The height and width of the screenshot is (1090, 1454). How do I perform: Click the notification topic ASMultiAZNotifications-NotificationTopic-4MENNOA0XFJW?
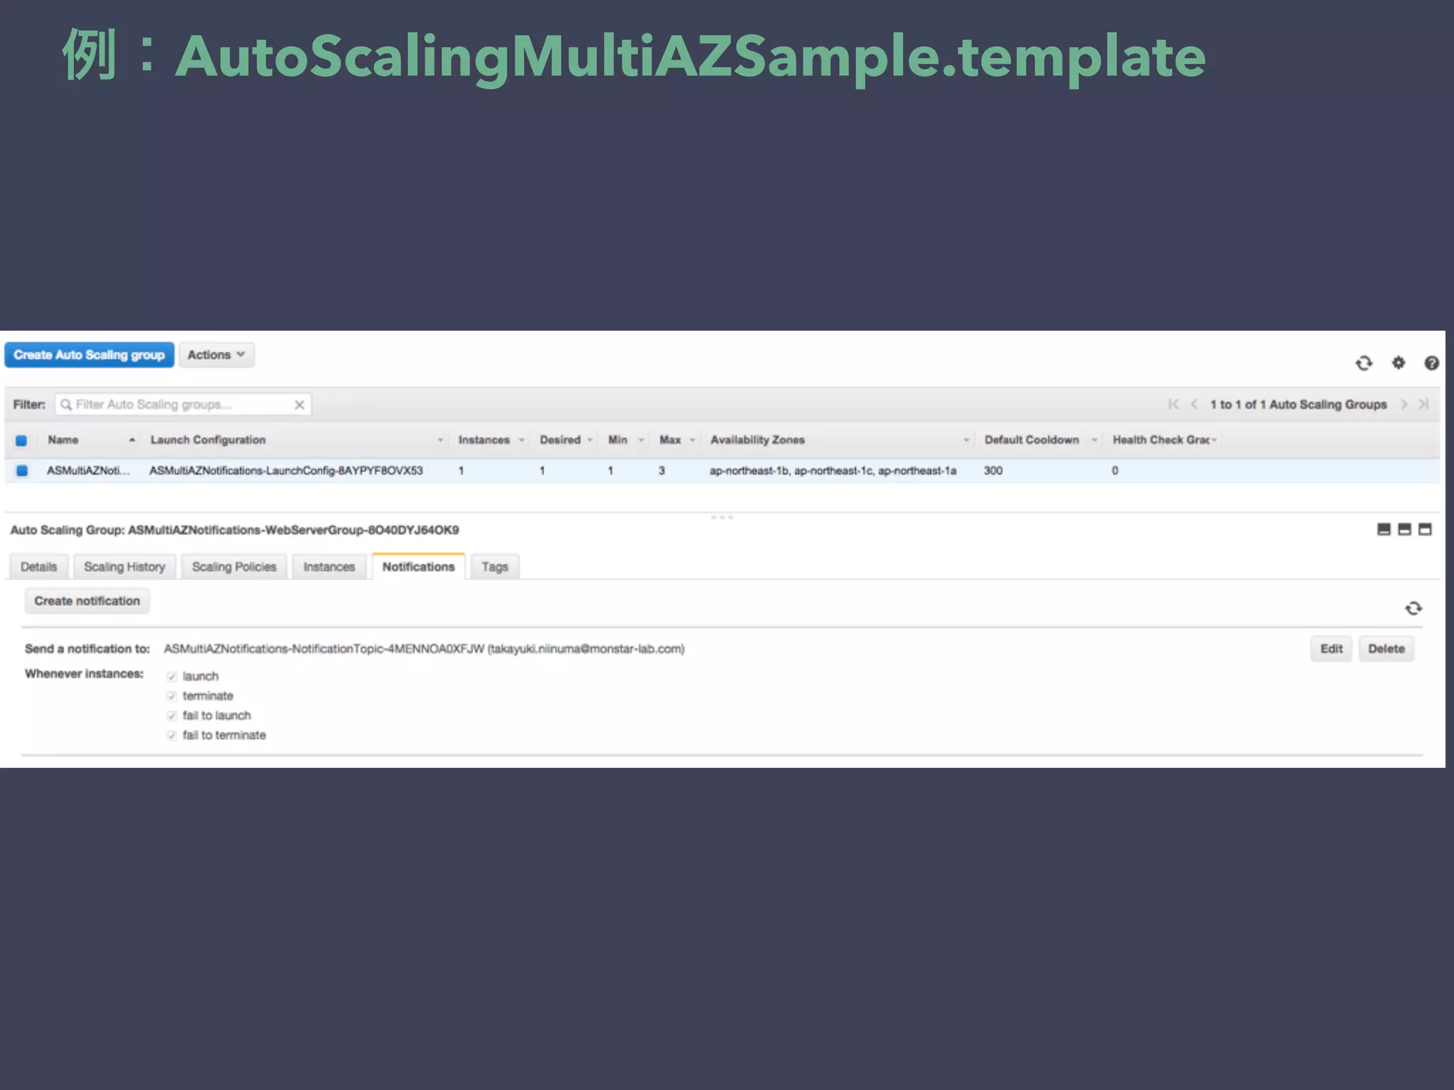coord(324,649)
